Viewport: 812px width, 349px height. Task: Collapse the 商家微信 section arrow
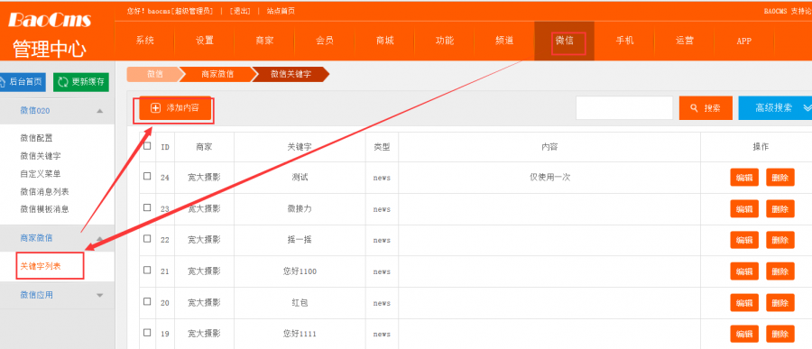pos(100,239)
